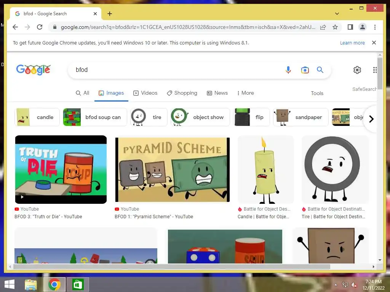Open the Tools filter options
390x292 pixels.
(x=317, y=93)
